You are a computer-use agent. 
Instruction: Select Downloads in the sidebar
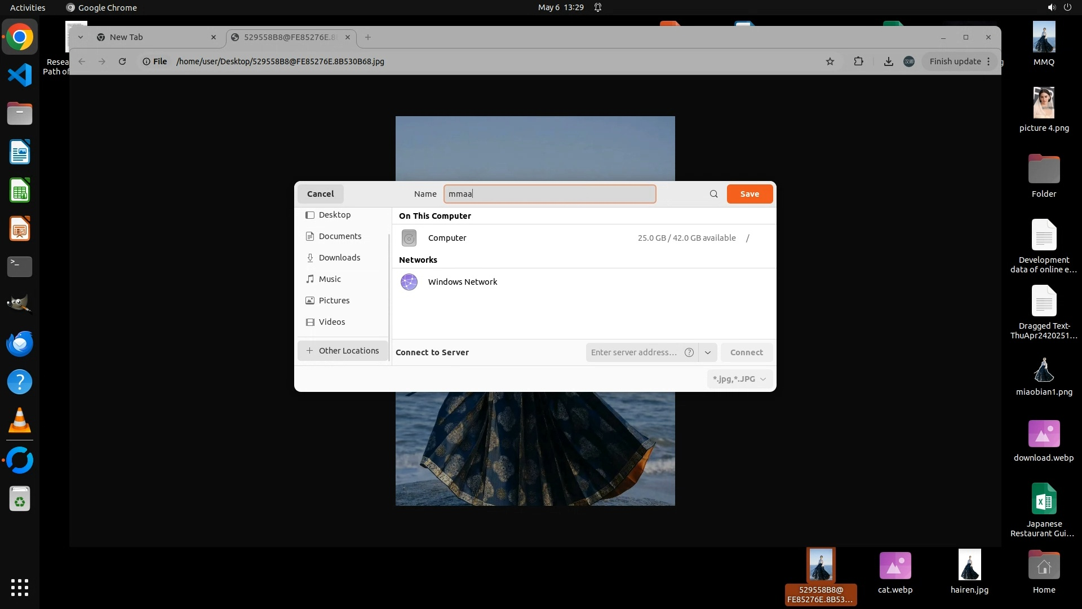click(339, 258)
